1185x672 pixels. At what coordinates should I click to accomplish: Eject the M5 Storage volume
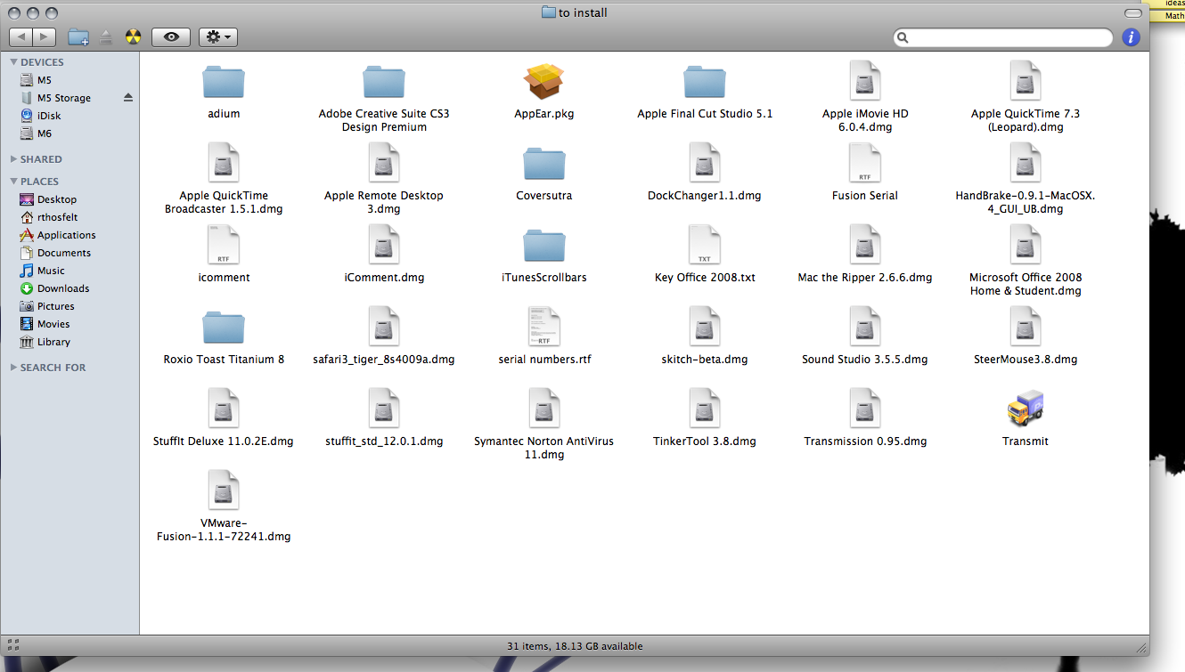(127, 98)
